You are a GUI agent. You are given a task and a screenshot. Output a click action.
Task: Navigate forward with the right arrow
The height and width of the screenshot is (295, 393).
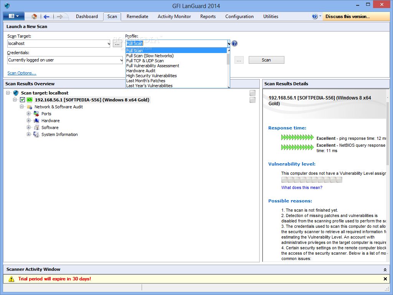59,17
